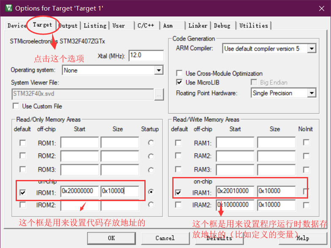Screen dimensions: 331x248
Task: Toggle the RAM2 NoInit checkbox
Action: tap(306, 156)
